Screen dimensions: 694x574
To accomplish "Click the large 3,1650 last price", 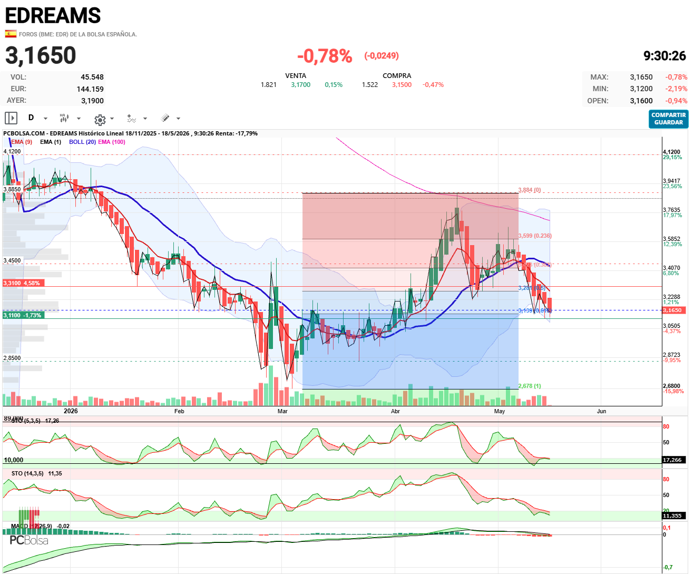I will [41, 55].
